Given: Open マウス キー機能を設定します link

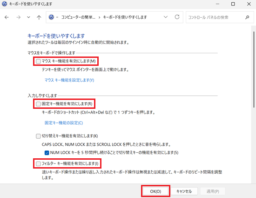Looking at the screenshot, I should tap(69, 80).
